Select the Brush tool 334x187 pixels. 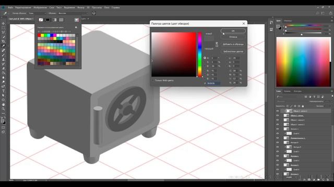[3, 55]
